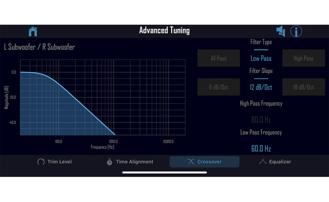
Task: Tap the L Subwoofer / R Subwoofer channel label
Action: click(39, 47)
